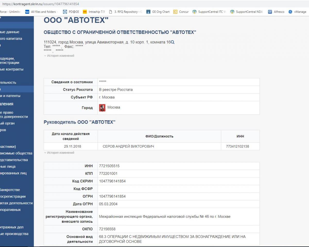Click the magnifier icon after the address
Image resolution: width=309 pixels, height=247 pixels.
pyautogui.click(x=173, y=42)
